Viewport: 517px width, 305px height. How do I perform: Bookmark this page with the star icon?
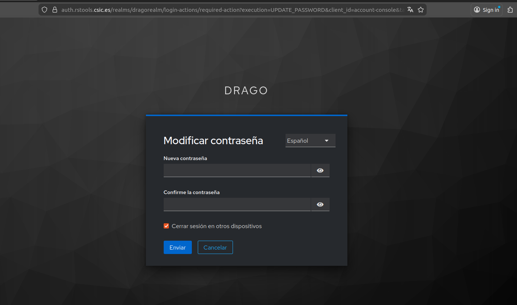pos(421,10)
